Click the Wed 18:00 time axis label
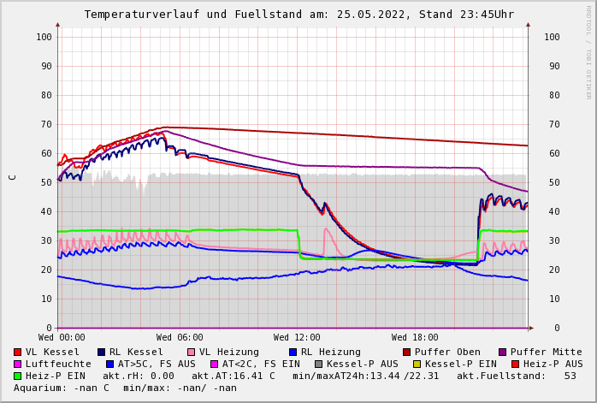This screenshot has width=597, height=403. tap(415, 338)
